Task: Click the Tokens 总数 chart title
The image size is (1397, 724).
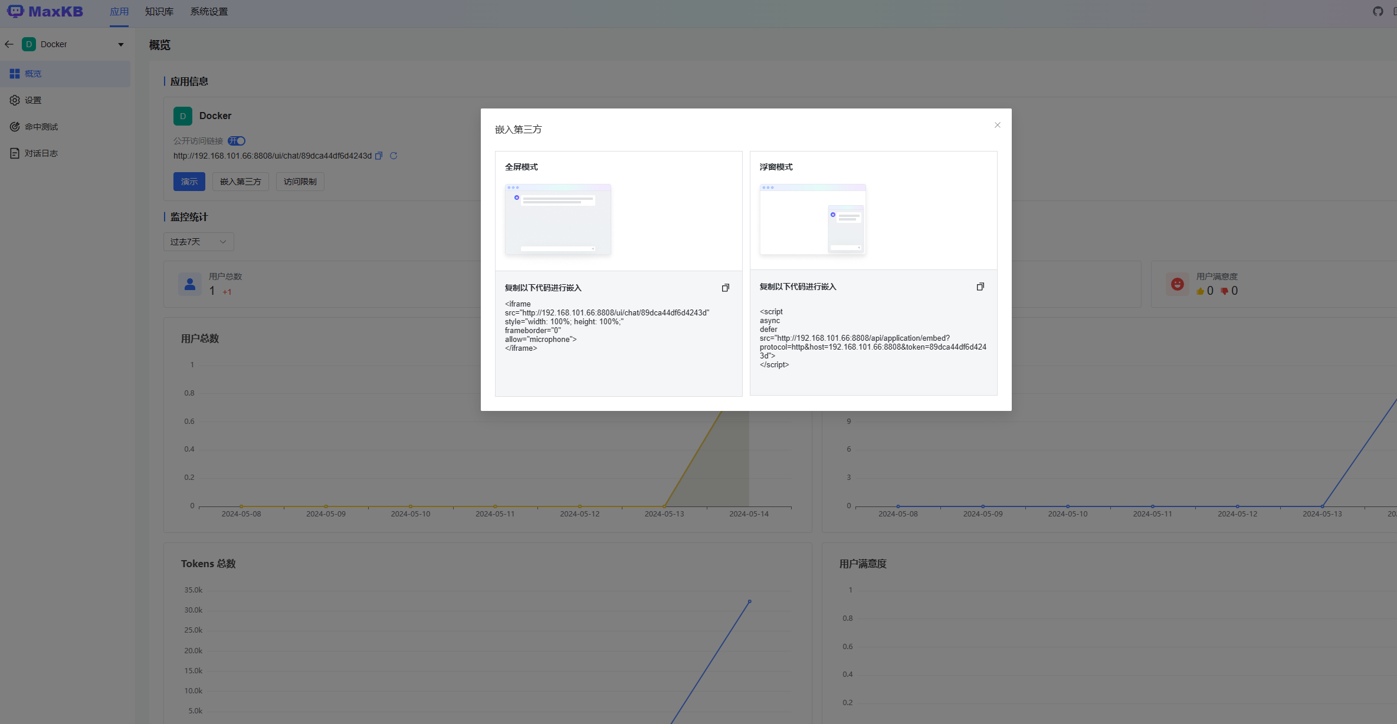Action: pyautogui.click(x=208, y=564)
